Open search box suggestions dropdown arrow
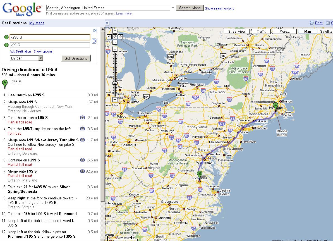 [173, 8]
